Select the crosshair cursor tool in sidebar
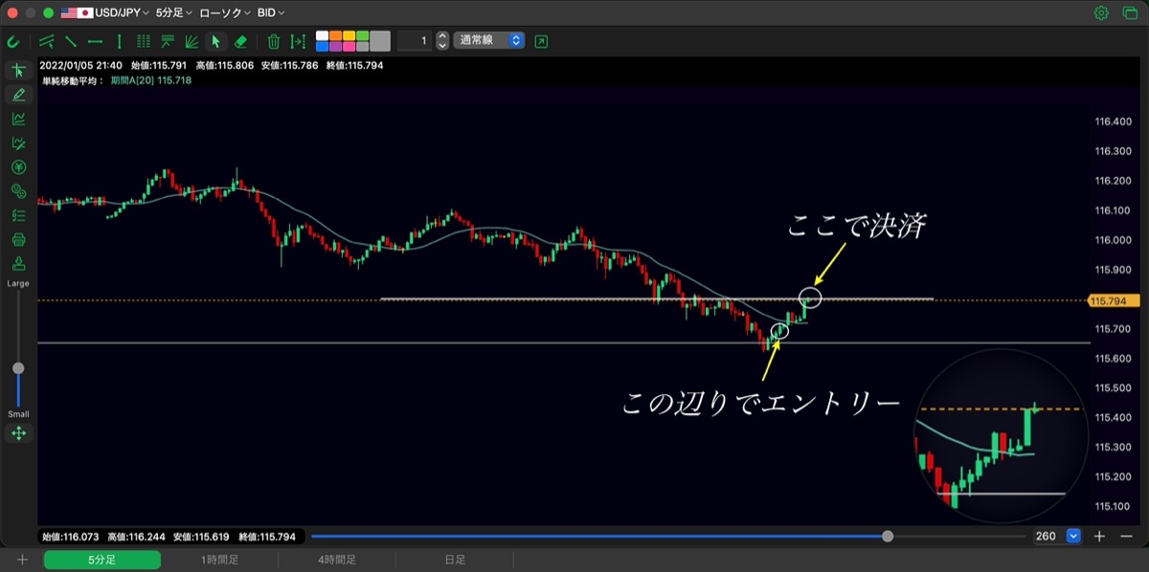 tap(18, 70)
